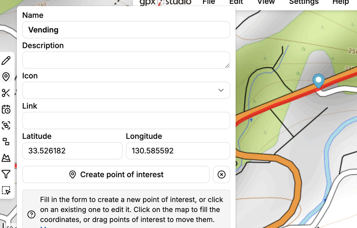Select the dashed-box clean selection tool

tap(6, 190)
